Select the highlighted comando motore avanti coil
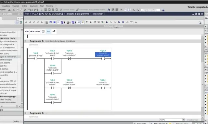The width and height of the screenshot is (208, 124). 103,59
